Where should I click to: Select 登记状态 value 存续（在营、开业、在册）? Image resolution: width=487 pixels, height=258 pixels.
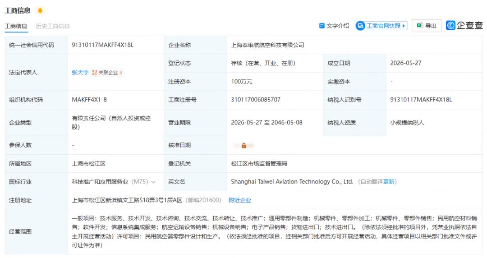[263, 63]
